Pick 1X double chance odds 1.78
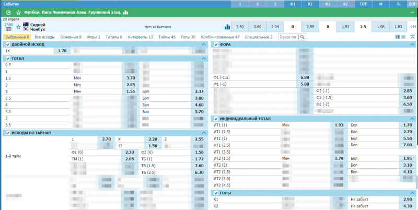This screenshot has height=210, width=418. (x=62, y=51)
